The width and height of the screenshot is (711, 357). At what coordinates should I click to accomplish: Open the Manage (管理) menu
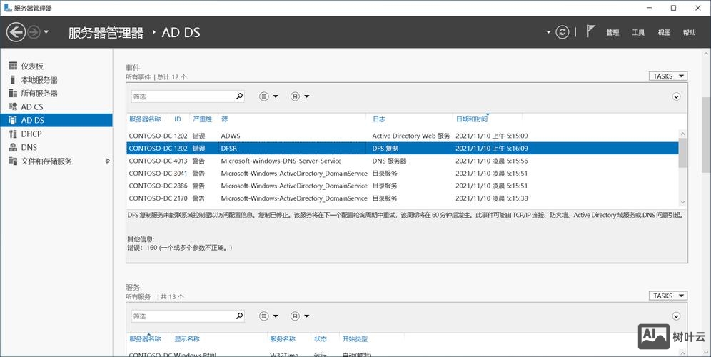pos(612,33)
